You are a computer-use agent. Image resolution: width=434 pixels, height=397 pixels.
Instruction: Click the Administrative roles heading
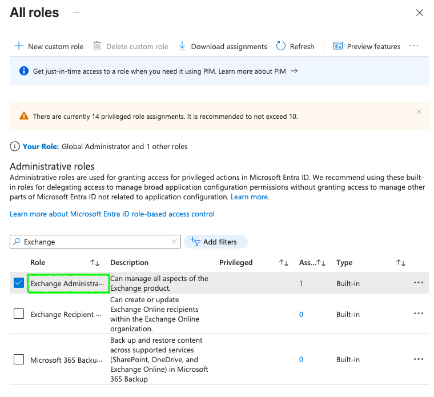pos(52,166)
